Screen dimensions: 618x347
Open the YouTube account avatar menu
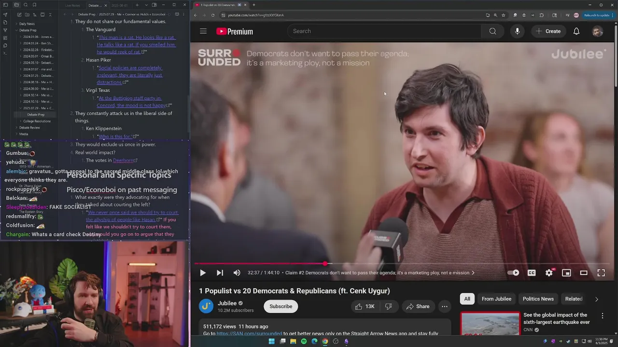pos(597,31)
